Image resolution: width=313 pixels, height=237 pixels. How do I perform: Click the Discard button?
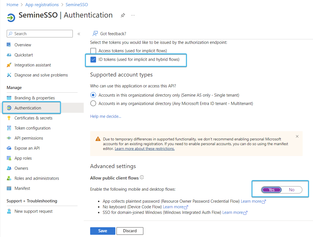pos(130,231)
